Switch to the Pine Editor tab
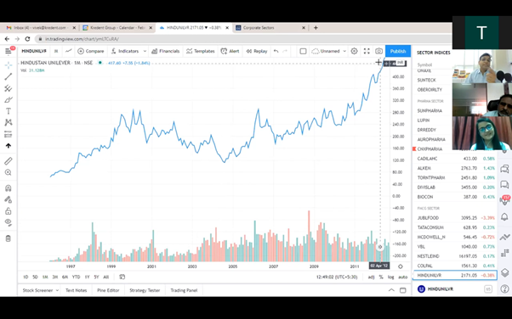The width and height of the screenshot is (512, 319). pyautogui.click(x=108, y=290)
